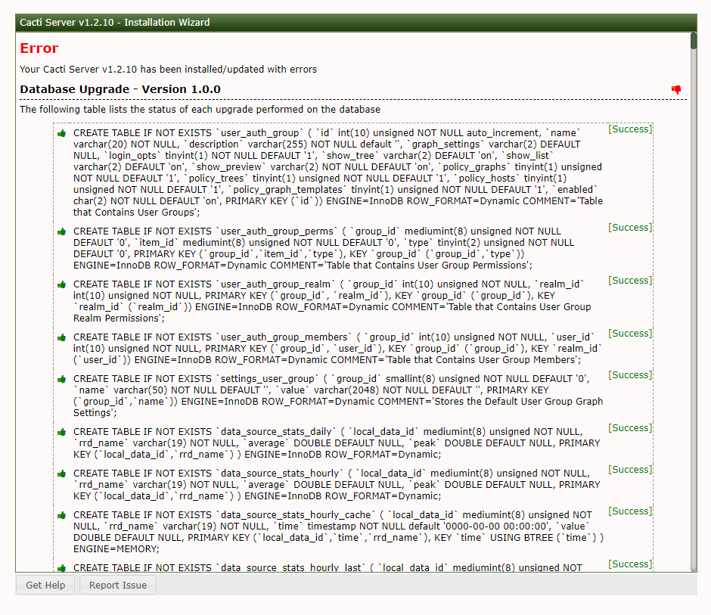The image size is (711, 615).
Task: Click thumbs-up icon for user_auth_group_realm table
Action: click(62, 285)
